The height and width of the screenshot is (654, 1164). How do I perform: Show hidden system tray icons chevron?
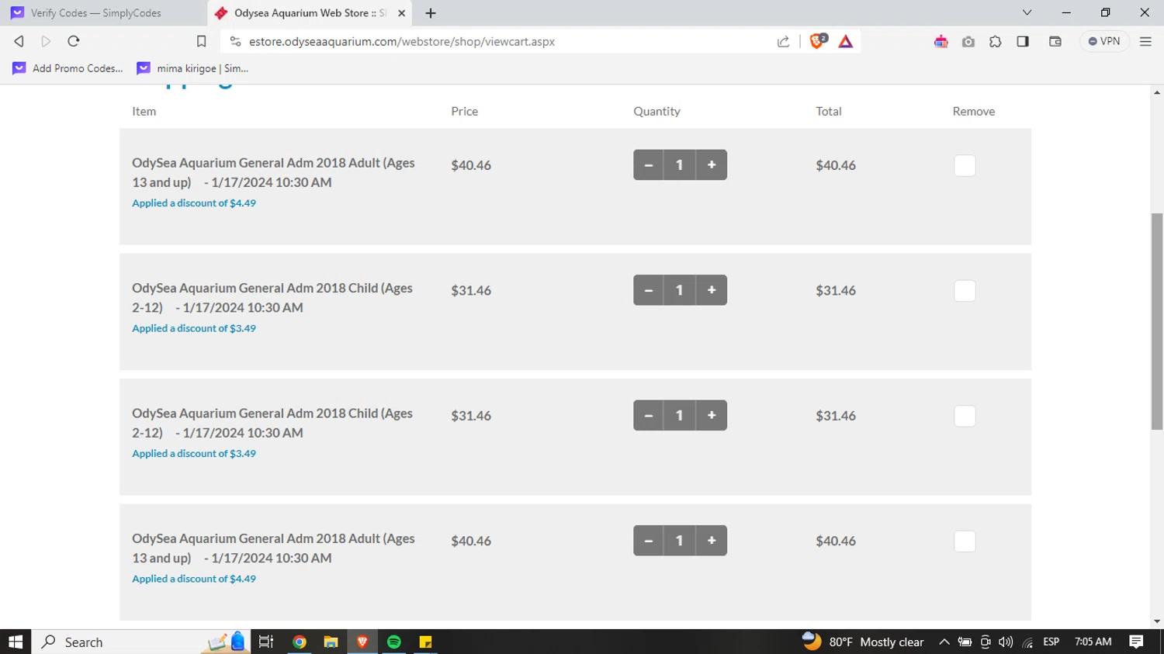[944, 642]
